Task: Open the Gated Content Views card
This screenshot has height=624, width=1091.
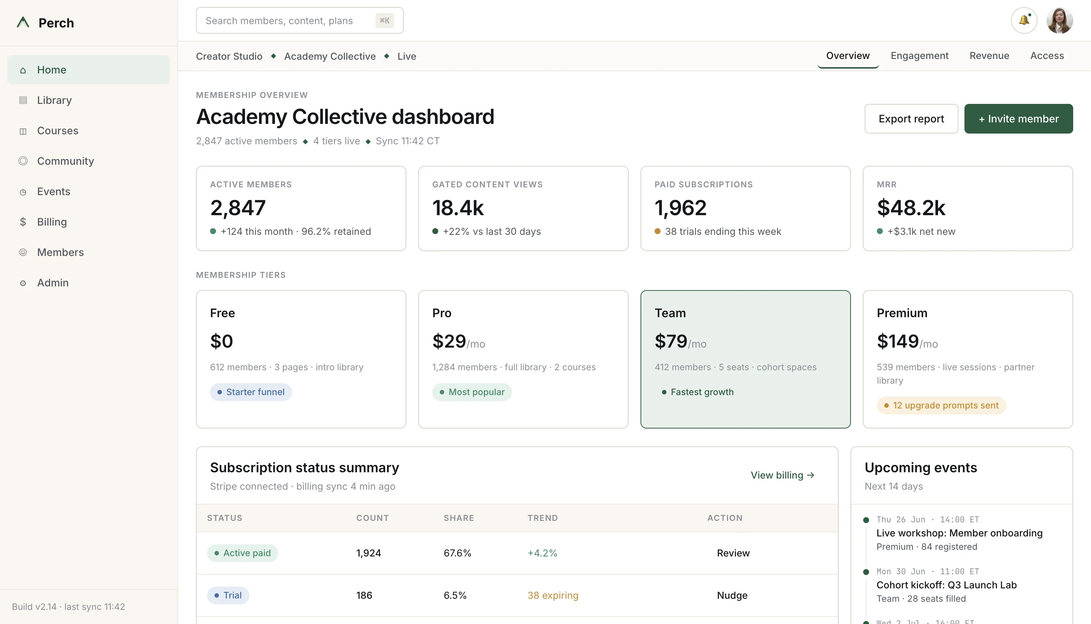Action: (523, 209)
